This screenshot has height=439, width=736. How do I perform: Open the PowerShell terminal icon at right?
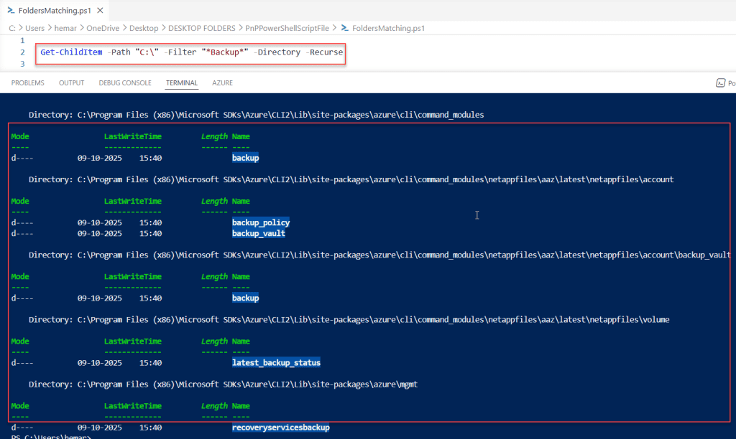pyautogui.click(x=720, y=83)
